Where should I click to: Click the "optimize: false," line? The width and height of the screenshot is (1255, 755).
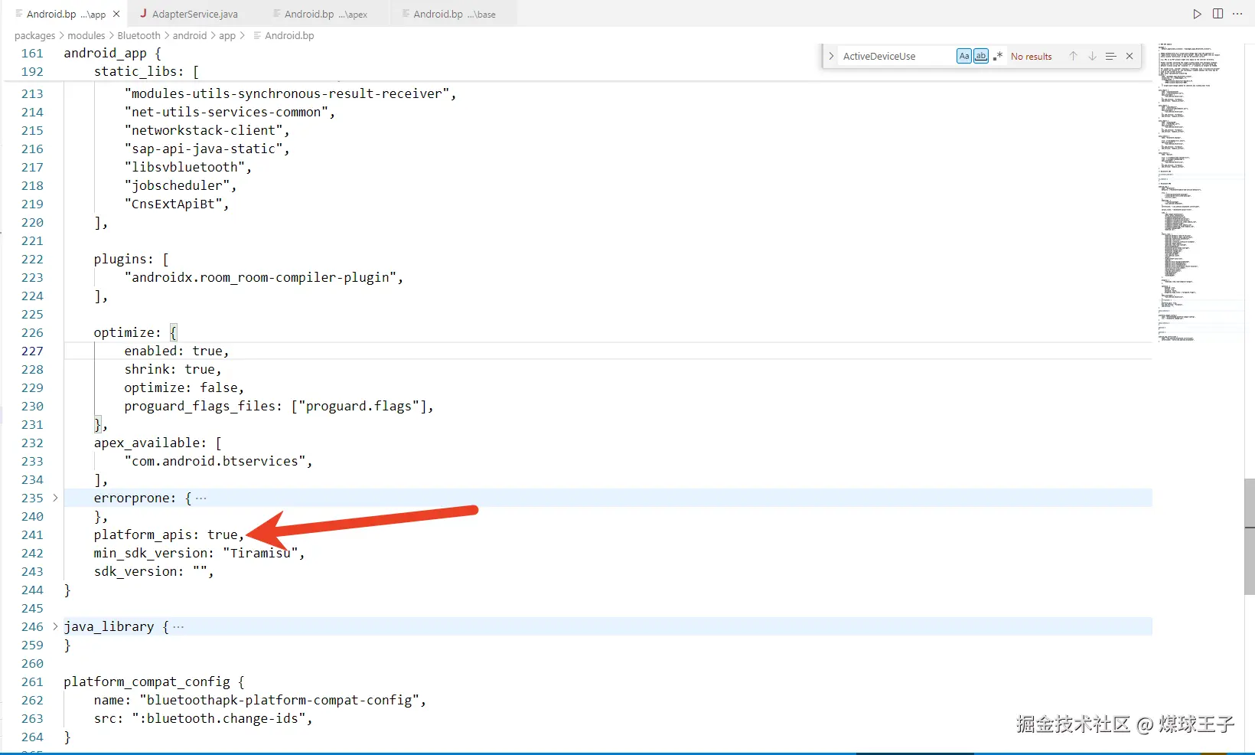tap(184, 387)
